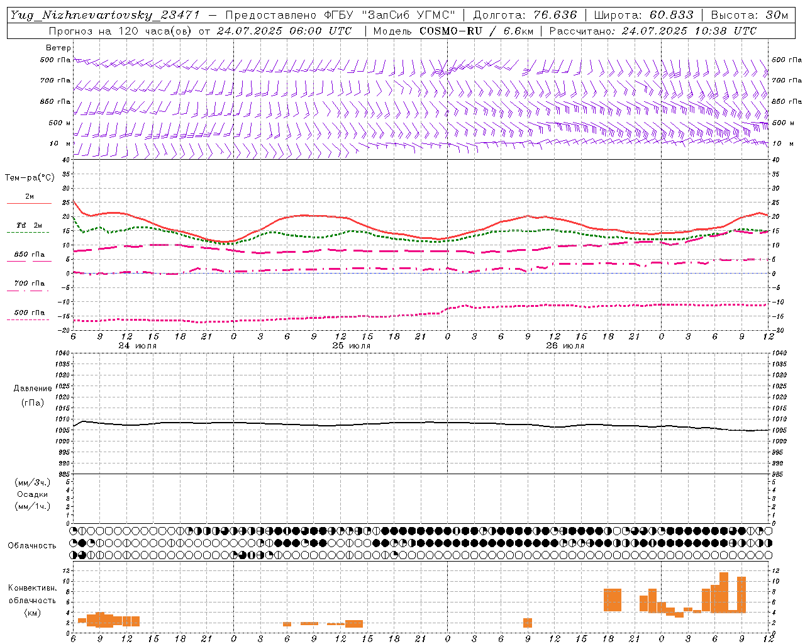805x644 pixels.
Task: Click the Рассчитано: 24.07.2025 10:38 UTC text
Action: (x=653, y=31)
